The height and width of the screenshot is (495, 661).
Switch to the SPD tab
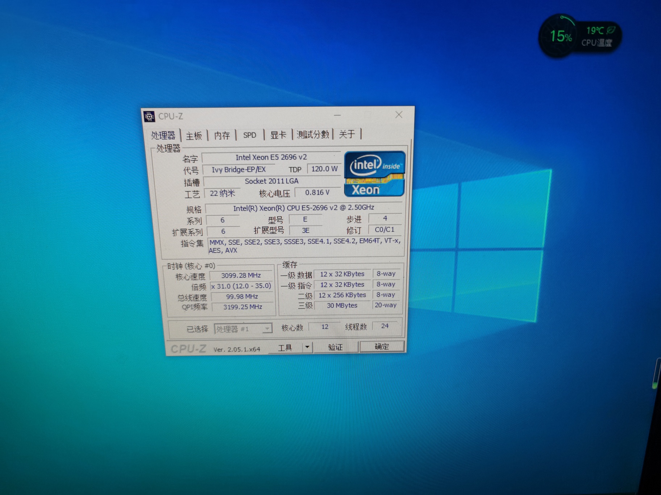(x=249, y=135)
